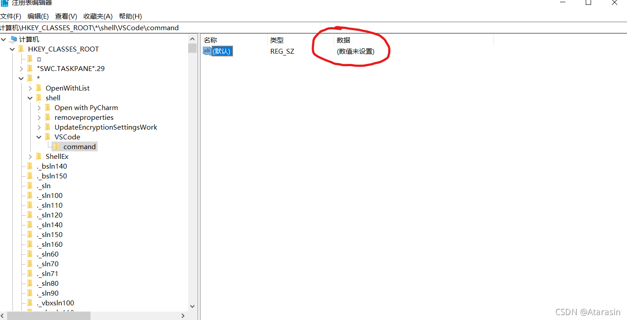Expand the UpdateEncryptionSettingsWork key
This screenshot has width=627, height=320.
pos(39,127)
